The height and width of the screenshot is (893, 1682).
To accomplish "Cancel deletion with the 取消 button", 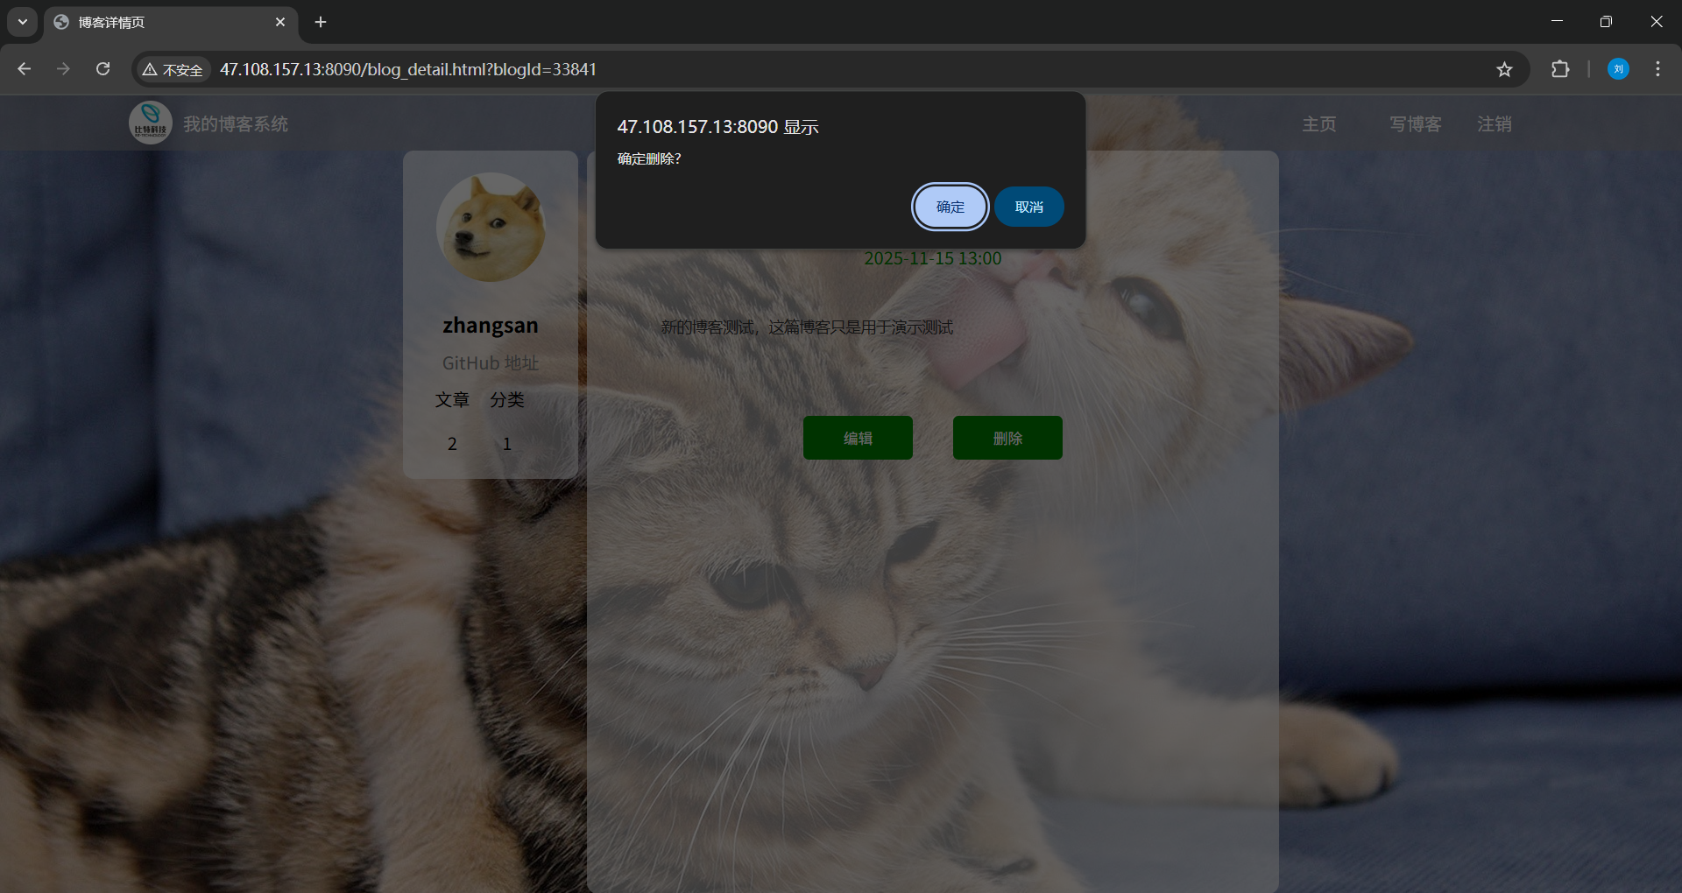I will click(1028, 207).
